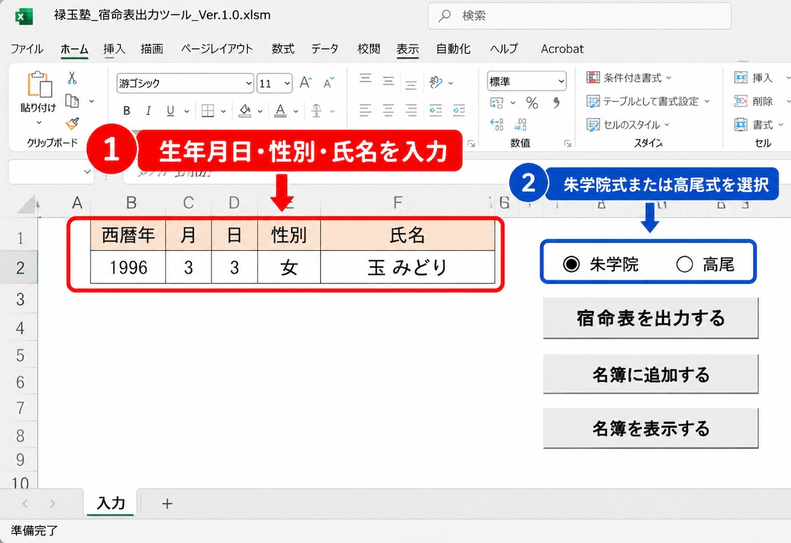Screen dimensions: 791x543
Task: Click the name cell 玉 みどり
Action: (408, 267)
